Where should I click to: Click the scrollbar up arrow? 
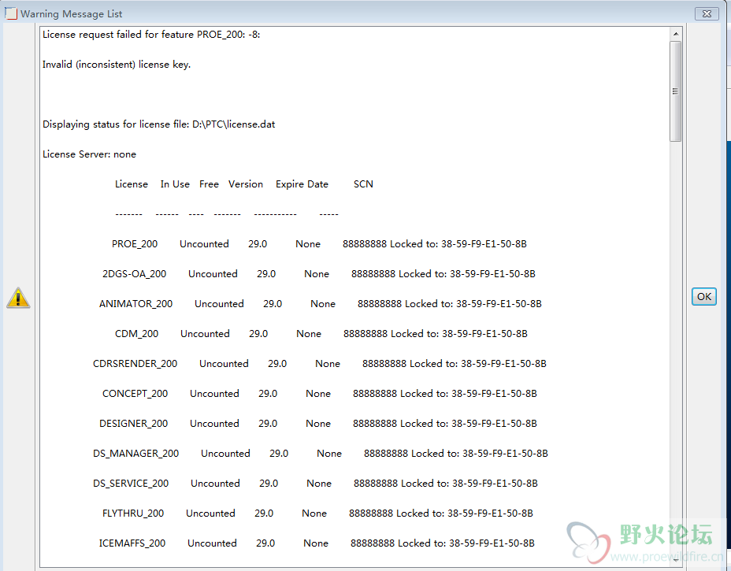pos(676,34)
